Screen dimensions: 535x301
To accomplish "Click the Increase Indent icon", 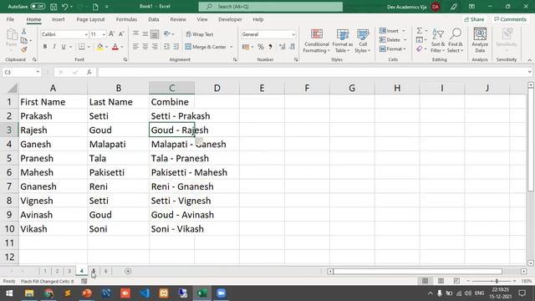I will point(176,47).
